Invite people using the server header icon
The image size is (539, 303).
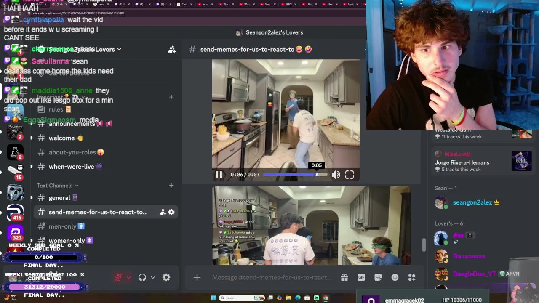172,50
